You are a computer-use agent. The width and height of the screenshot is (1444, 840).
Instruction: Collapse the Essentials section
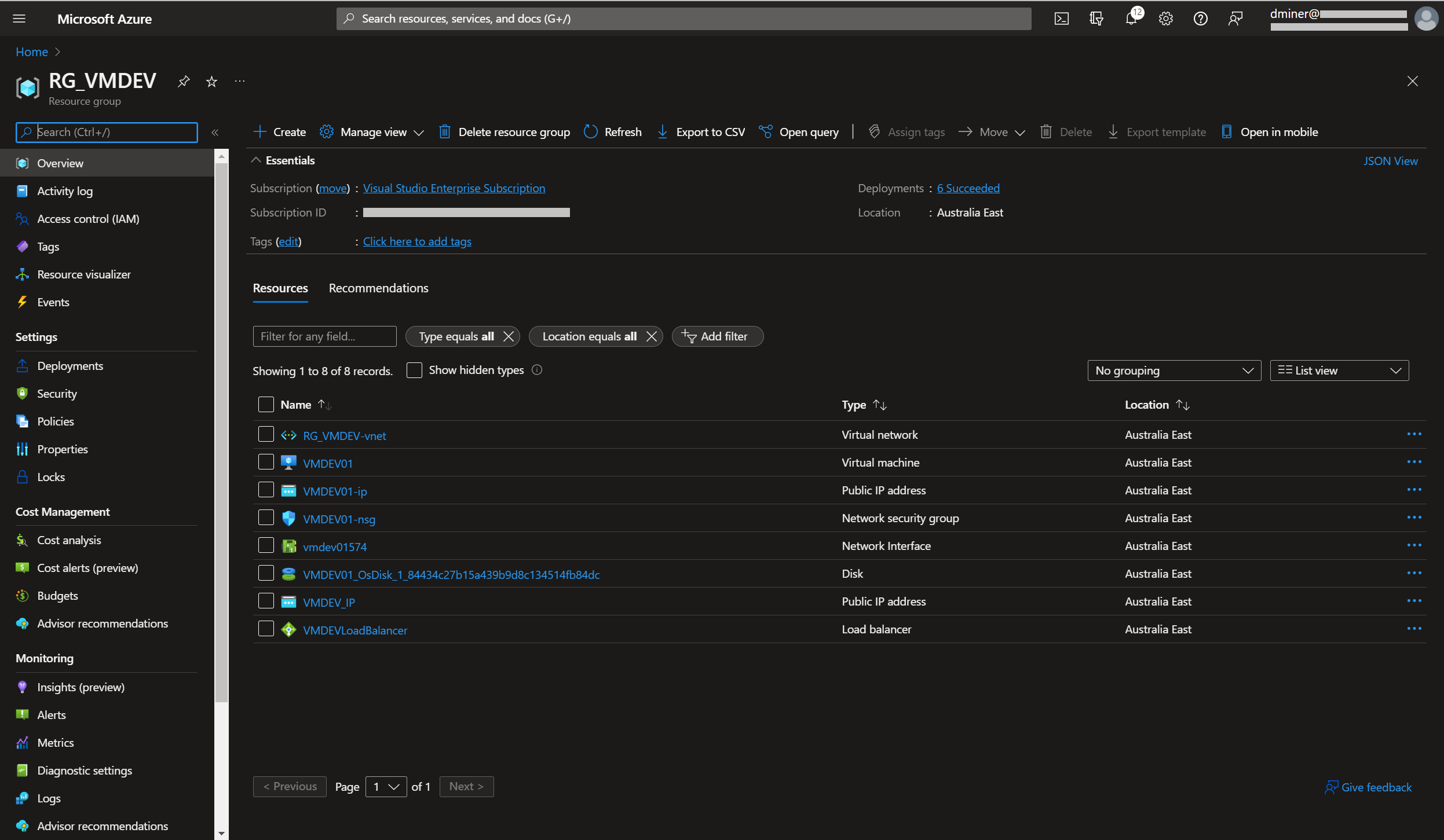point(283,160)
